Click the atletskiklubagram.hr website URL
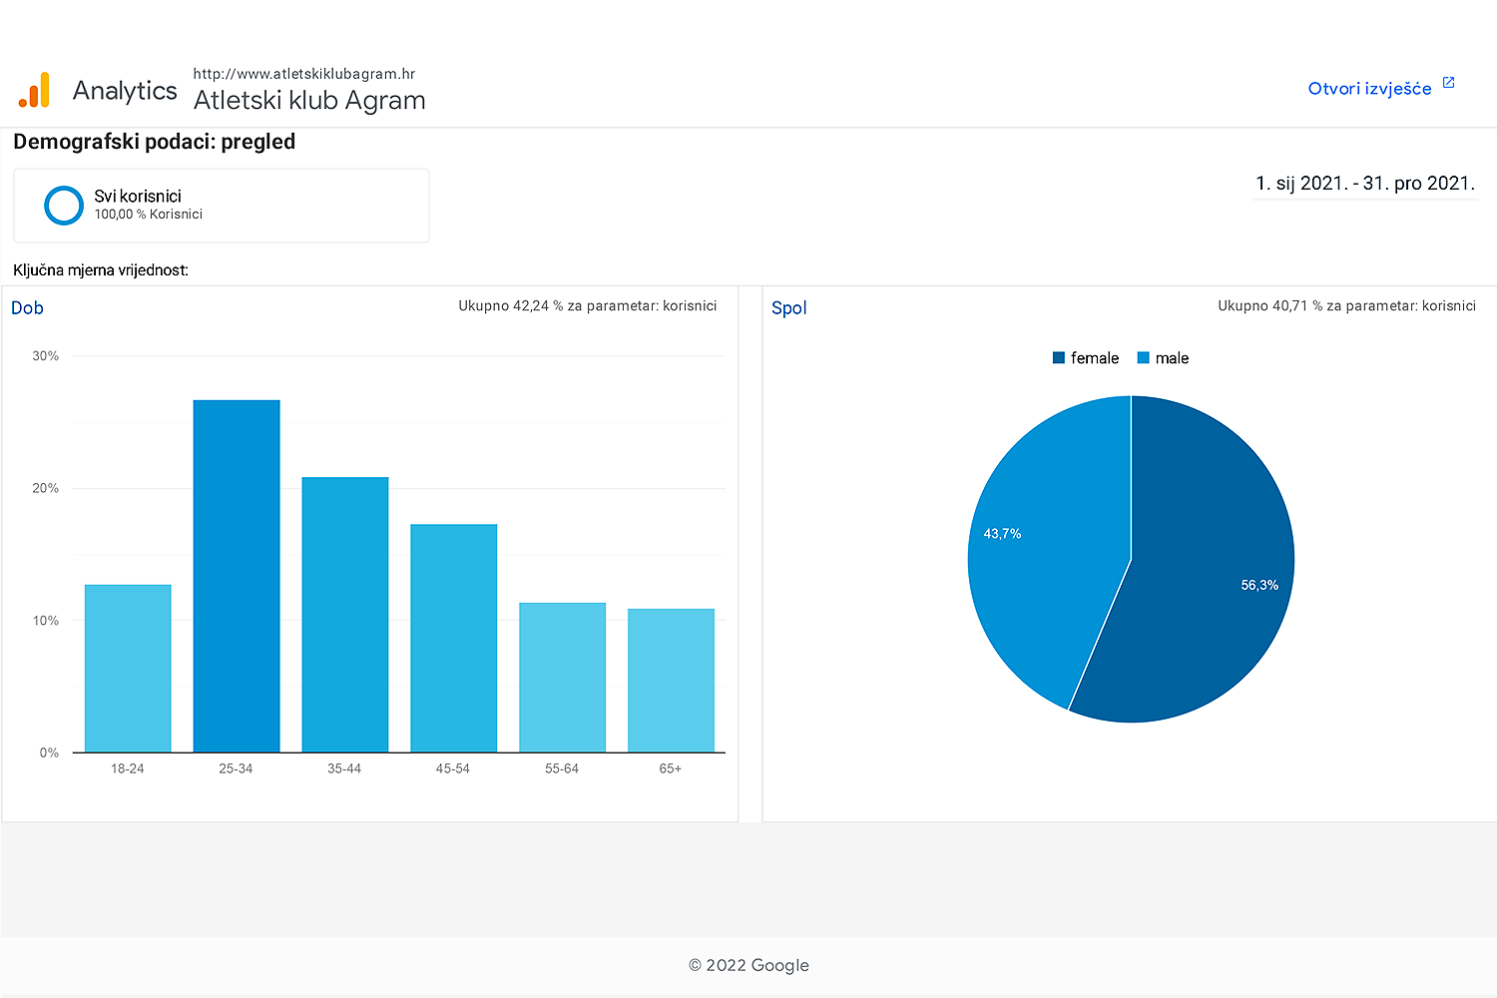The width and height of the screenshot is (1497, 998). 303,74
